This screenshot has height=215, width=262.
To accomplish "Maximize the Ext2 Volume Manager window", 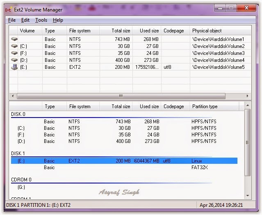I will click(231, 8).
